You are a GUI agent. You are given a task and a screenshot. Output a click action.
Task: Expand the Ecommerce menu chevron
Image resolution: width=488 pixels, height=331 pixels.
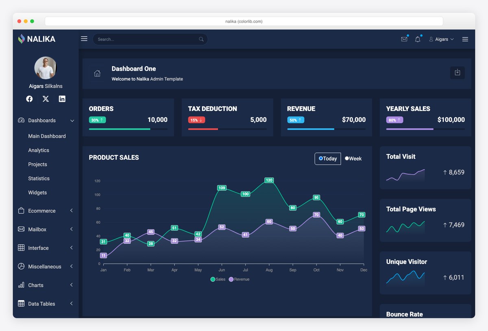pos(72,210)
